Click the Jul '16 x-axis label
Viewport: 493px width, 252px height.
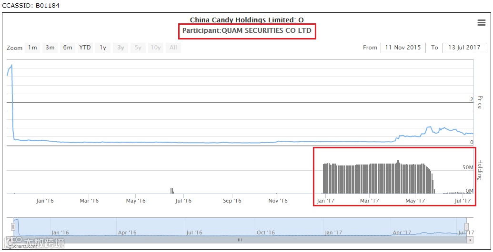183,201
